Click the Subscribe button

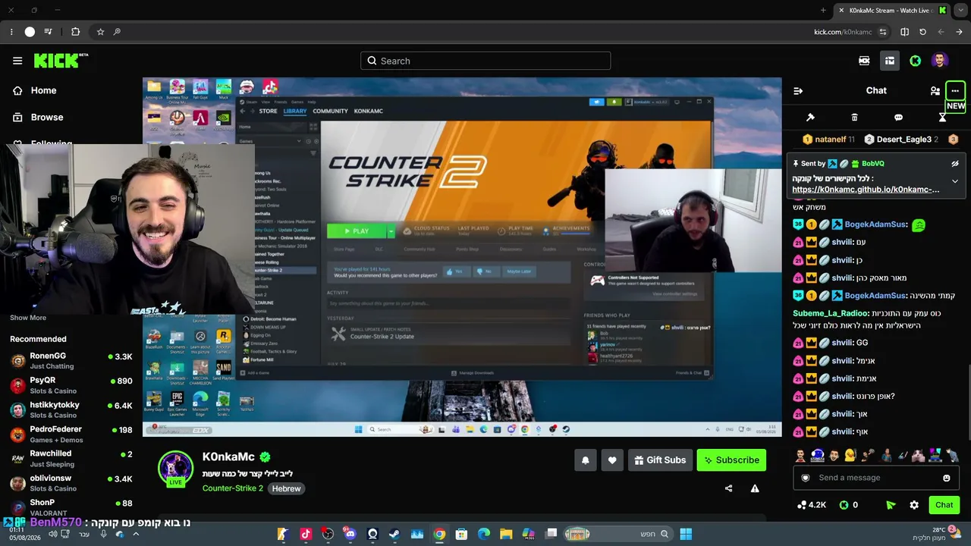tap(731, 460)
